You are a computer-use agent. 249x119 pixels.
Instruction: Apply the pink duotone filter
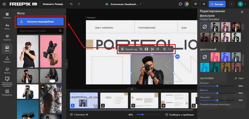click(x=215, y=57)
